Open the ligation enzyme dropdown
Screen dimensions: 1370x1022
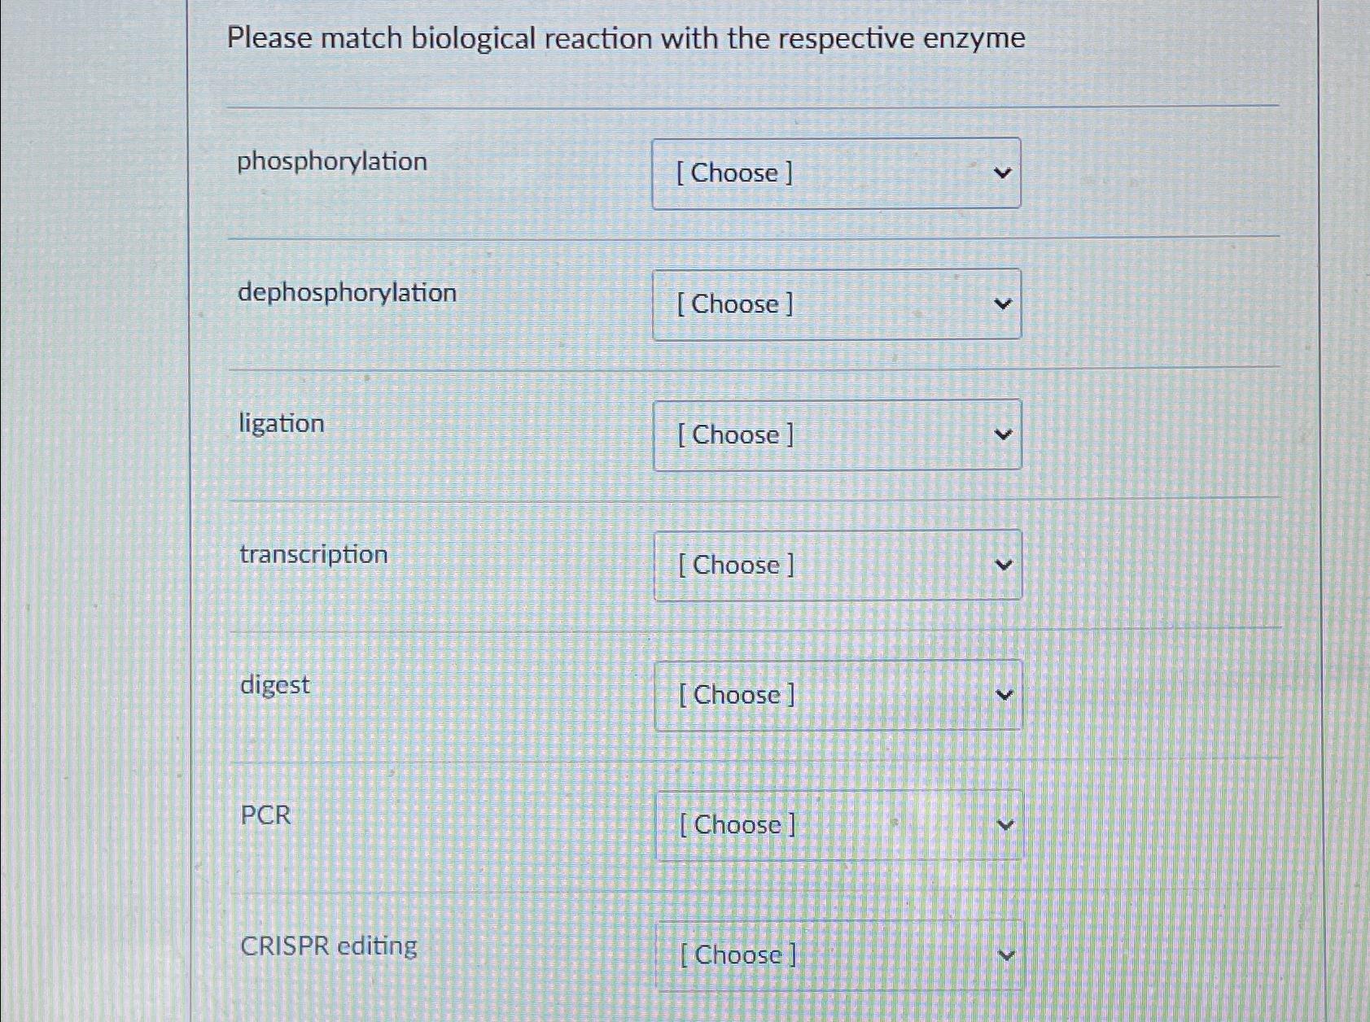837,435
